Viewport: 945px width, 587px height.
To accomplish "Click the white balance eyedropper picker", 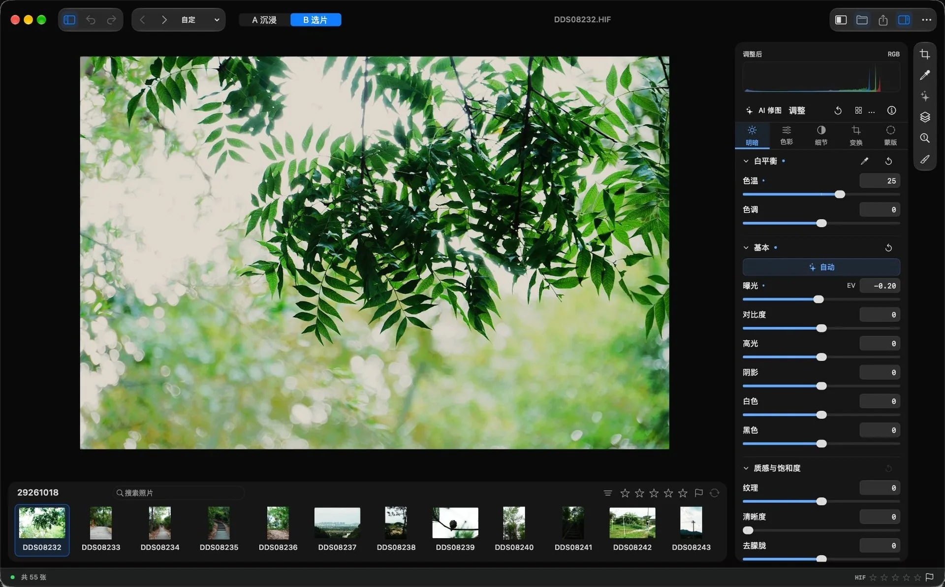I will 864,161.
